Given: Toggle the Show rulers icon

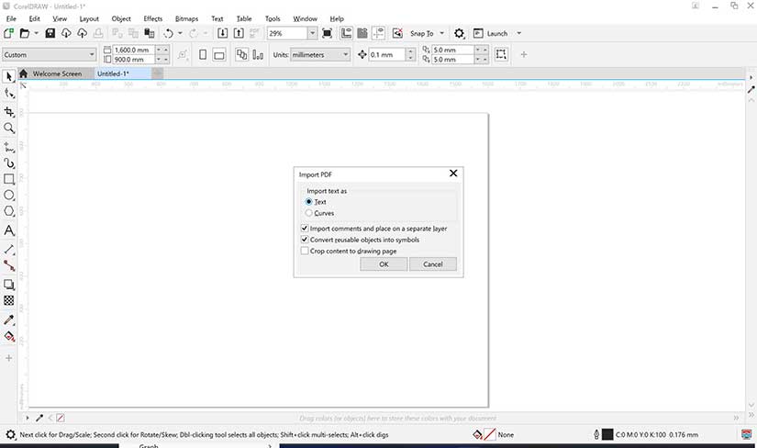Looking at the screenshot, I should point(346,33).
